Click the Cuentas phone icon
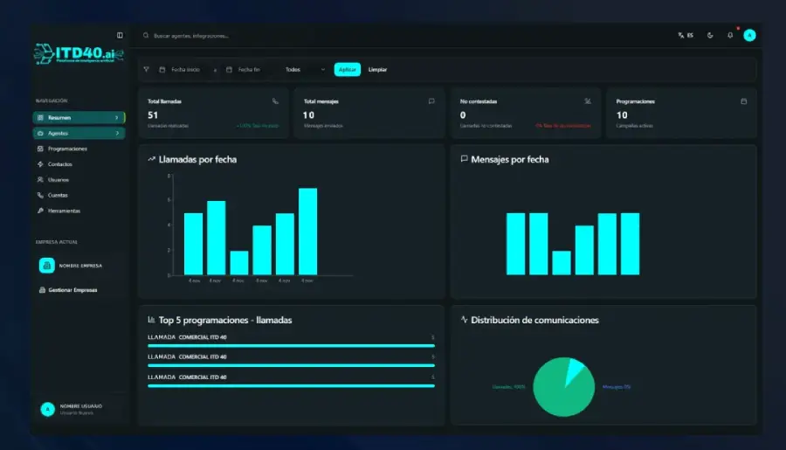This screenshot has width=786, height=450. (40, 195)
